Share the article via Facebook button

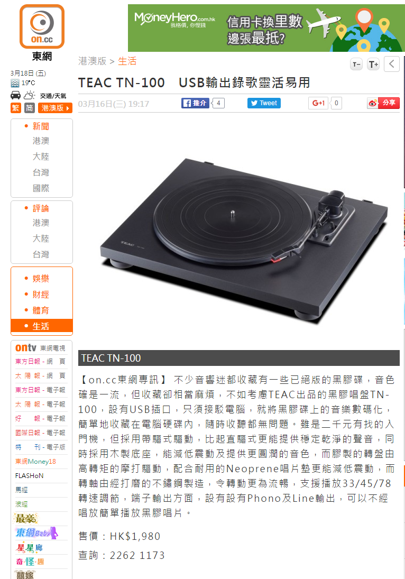[x=195, y=103]
